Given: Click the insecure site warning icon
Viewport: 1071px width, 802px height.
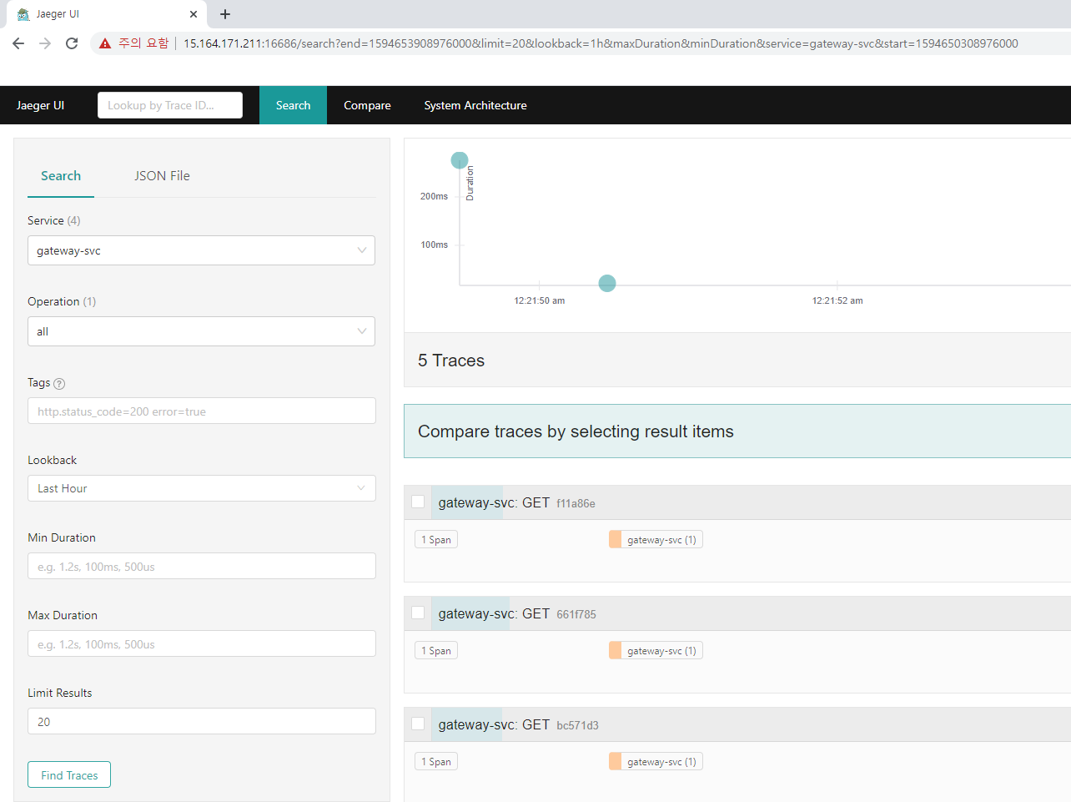Looking at the screenshot, I should (105, 43).
